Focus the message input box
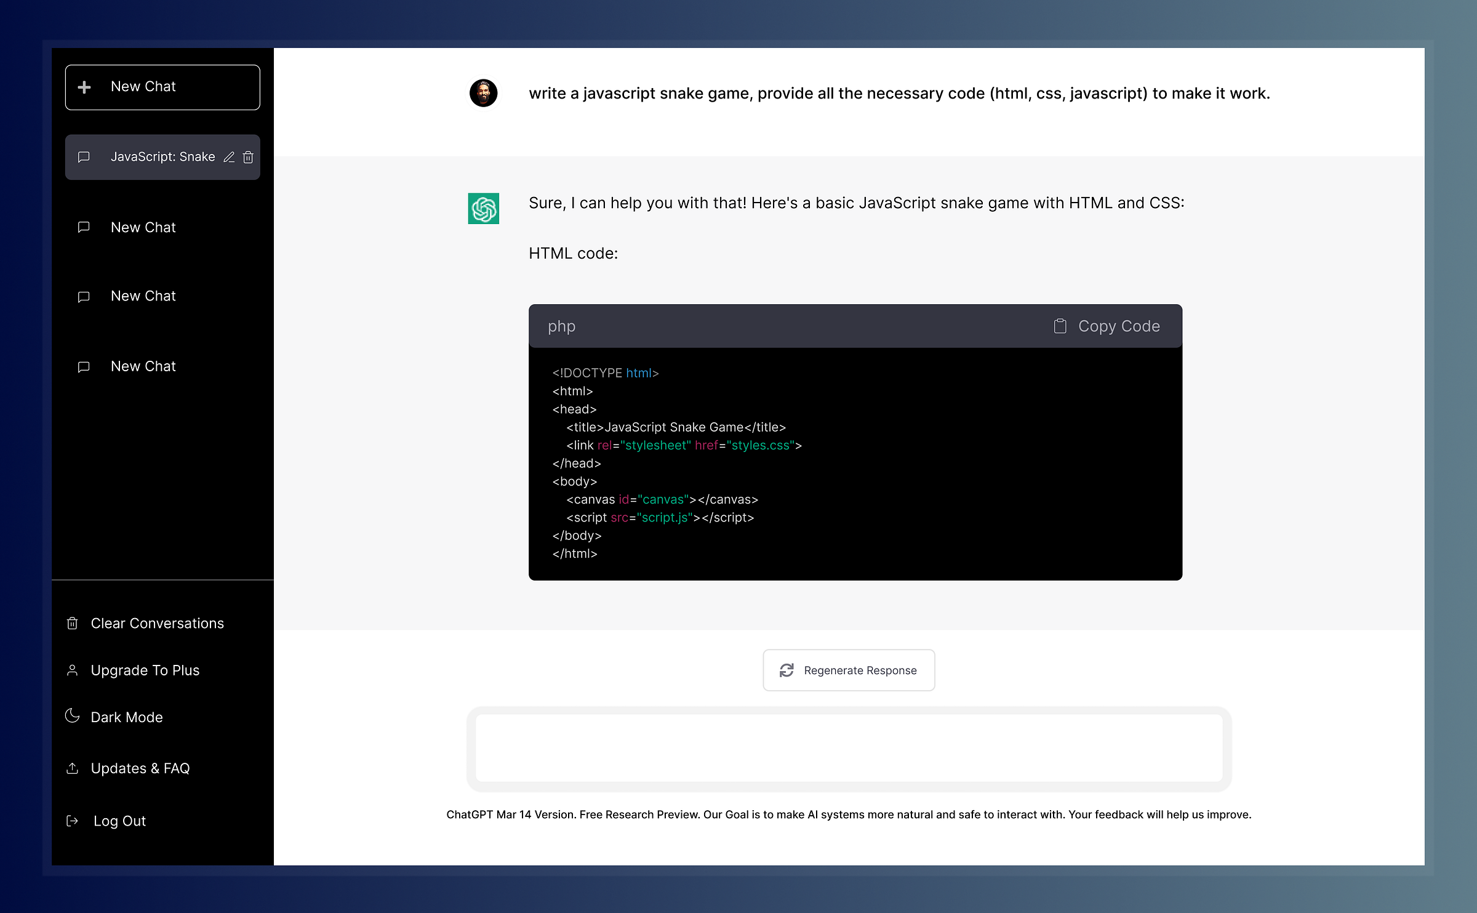 [x=849, y=748]
